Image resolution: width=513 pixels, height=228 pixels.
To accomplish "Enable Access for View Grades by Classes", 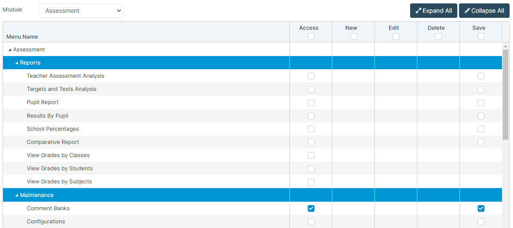I will pos(311,155).
